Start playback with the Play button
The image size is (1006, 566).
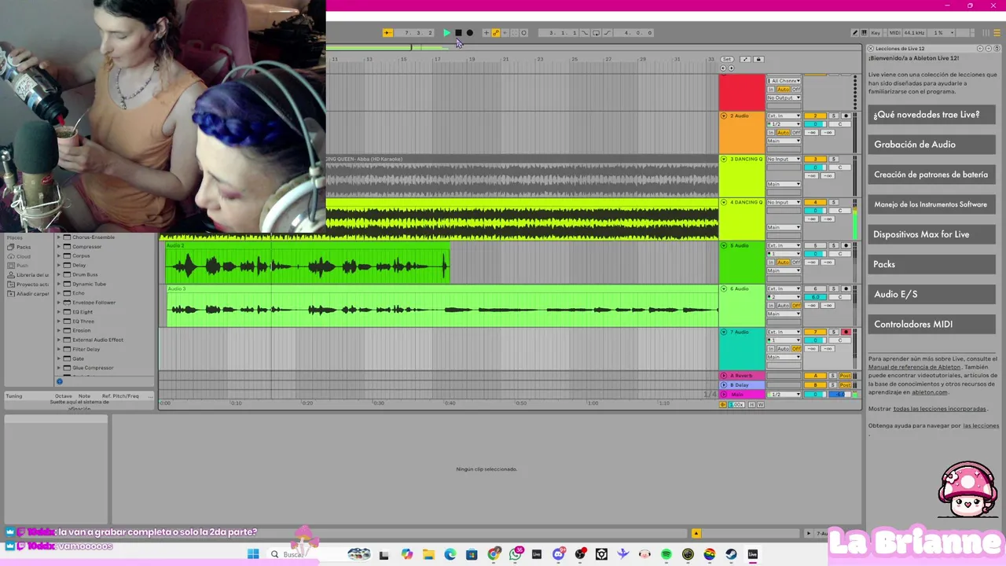tap(447, 33)
